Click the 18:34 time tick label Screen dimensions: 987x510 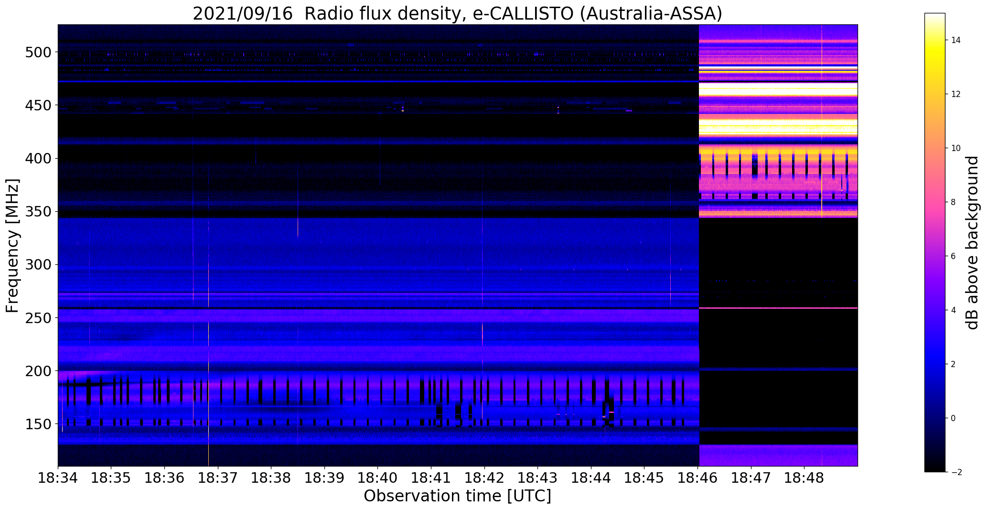click(x=58, y=477)
